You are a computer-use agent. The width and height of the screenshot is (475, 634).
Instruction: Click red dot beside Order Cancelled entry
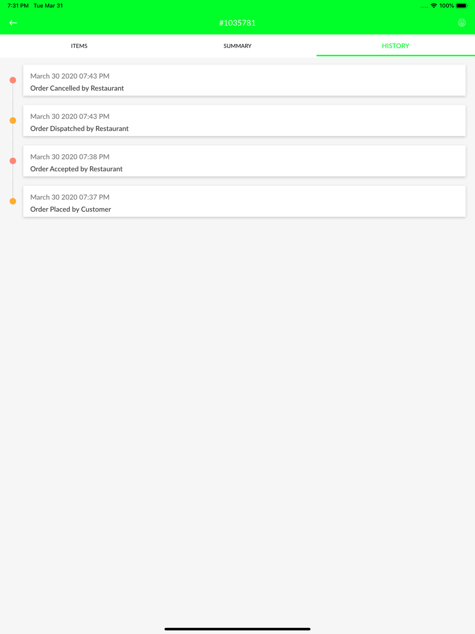coord(13,80)
